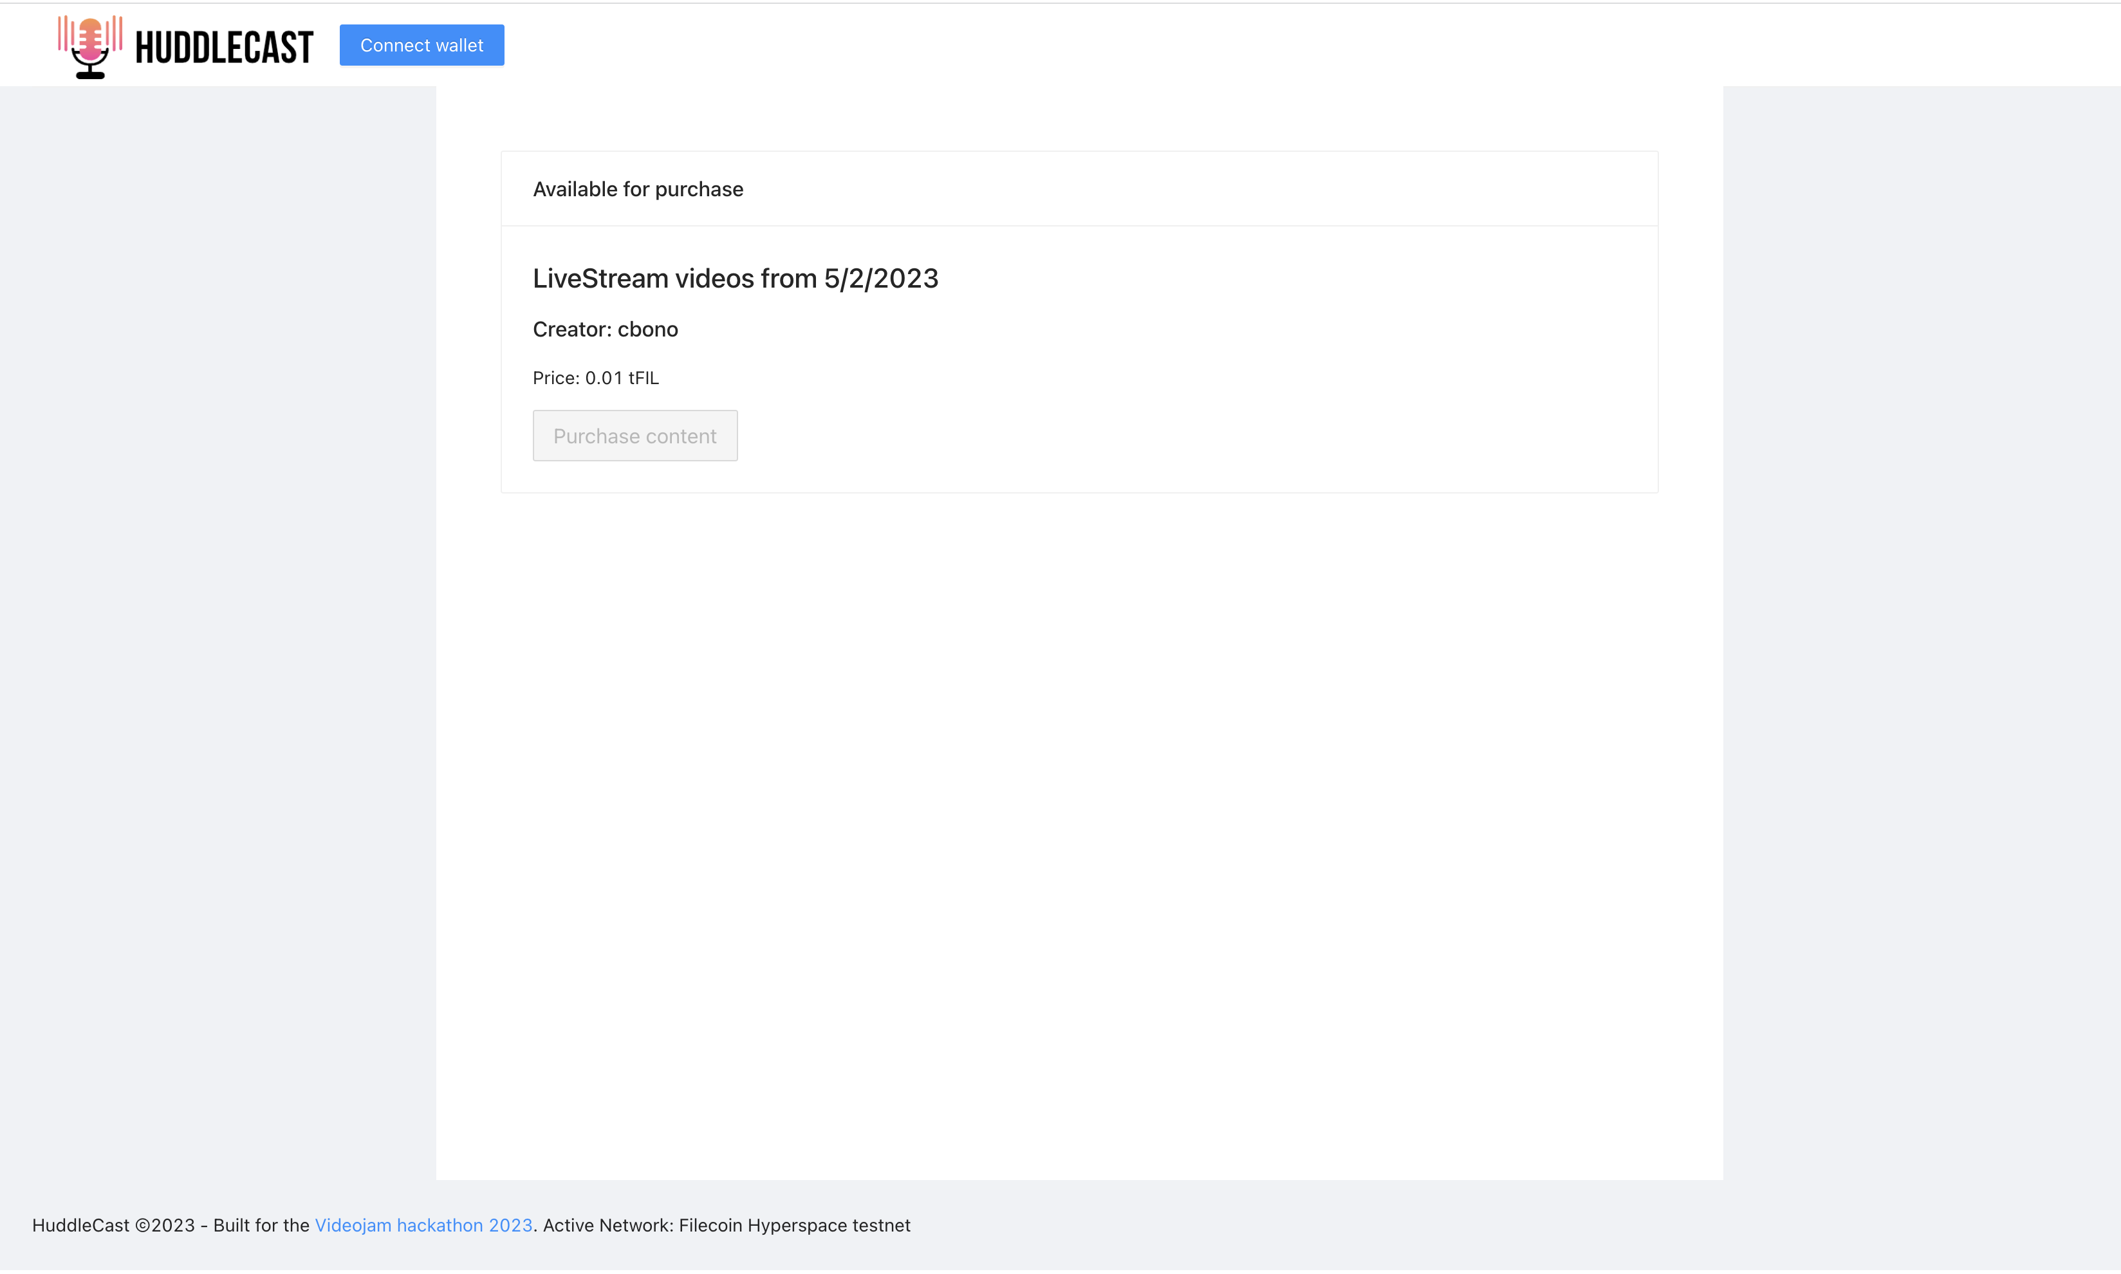Image resolution: width=2121 pixels, height=1274 pixels.
Task: Click the HUDDLECAST wordmark in header
Action: pos(224,47)
